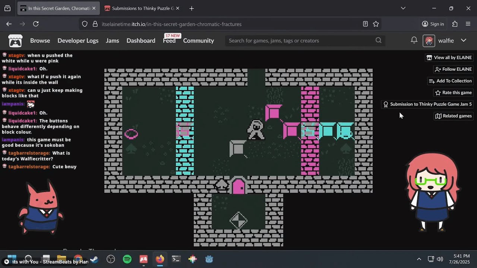The image size is (477, 268).
Task: Open the Community page
Action: (x=198, y=41)
